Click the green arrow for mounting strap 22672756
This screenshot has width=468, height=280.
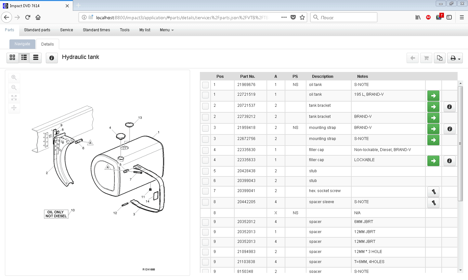[x=433, y=140]
